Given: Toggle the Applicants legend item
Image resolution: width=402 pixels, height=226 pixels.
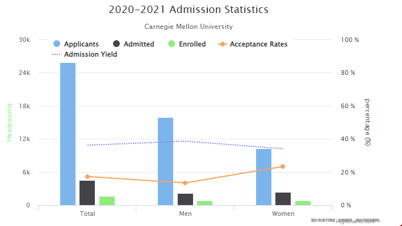Looking at the screenshot, I should (x=76, y=44).
